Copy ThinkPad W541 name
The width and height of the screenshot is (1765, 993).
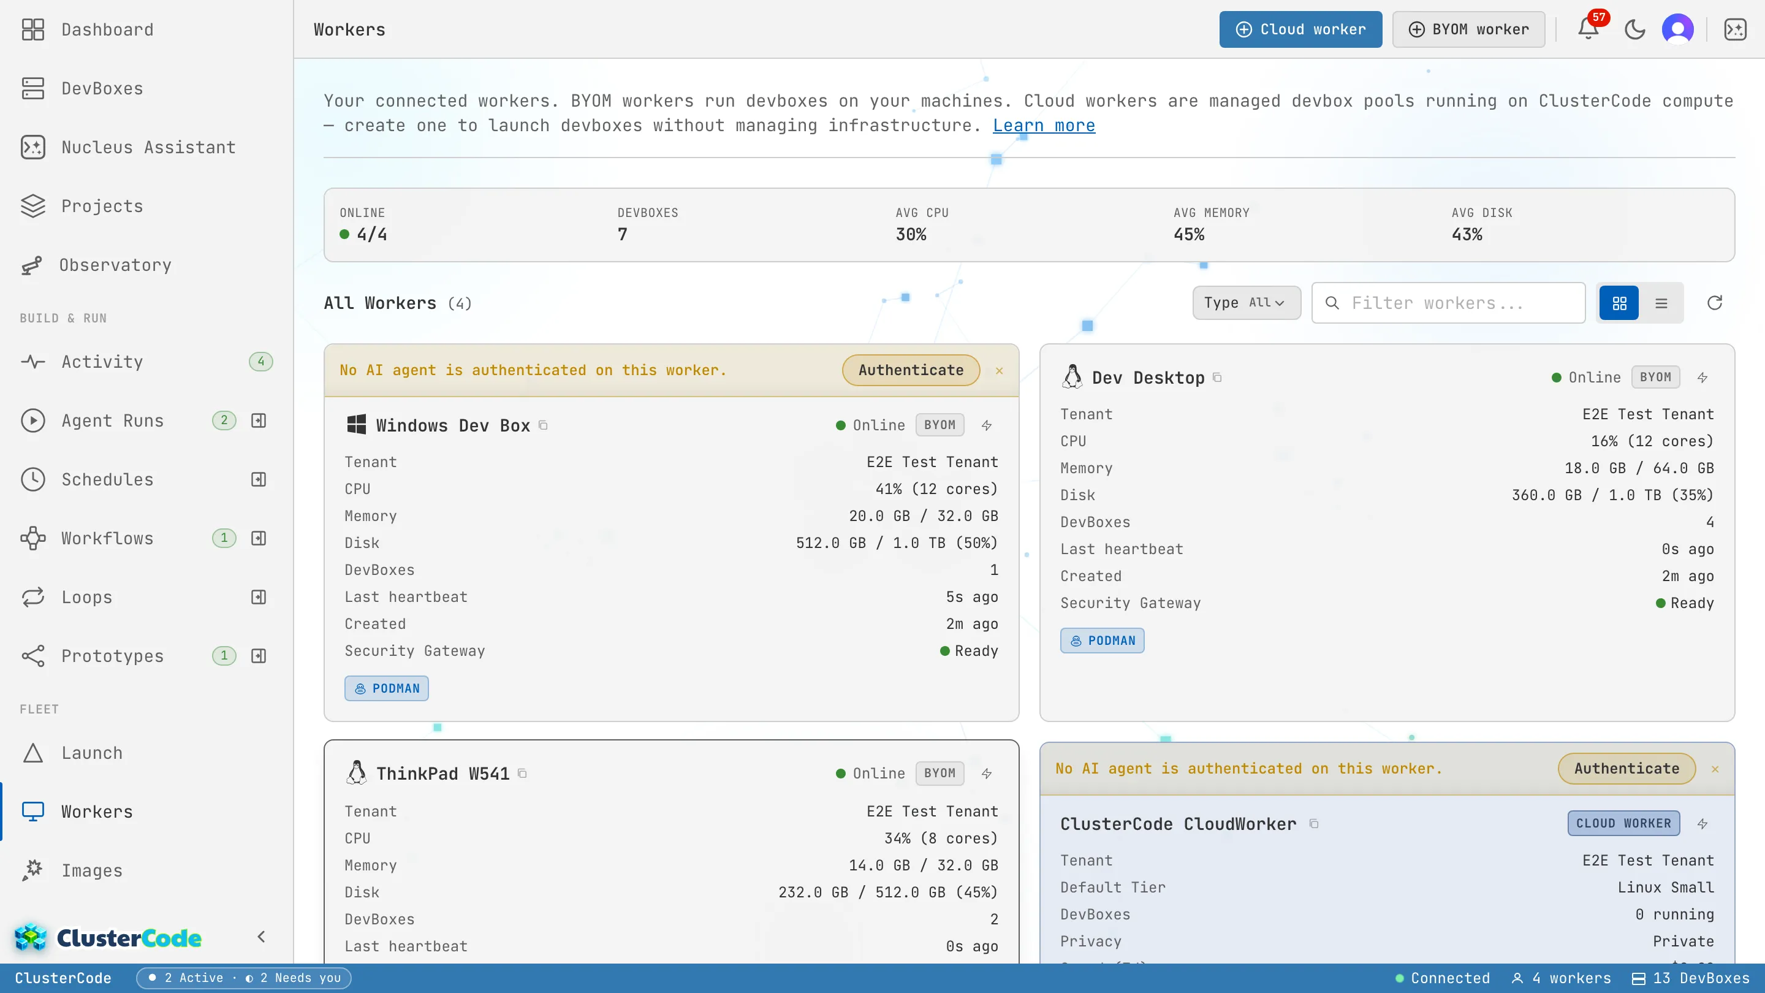[x=522, y=774]
